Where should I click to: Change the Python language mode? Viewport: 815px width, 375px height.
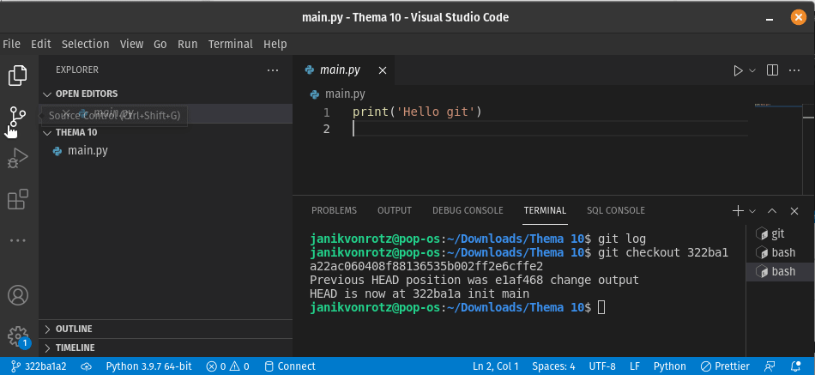pyautogui.click(x=669, y=366)
